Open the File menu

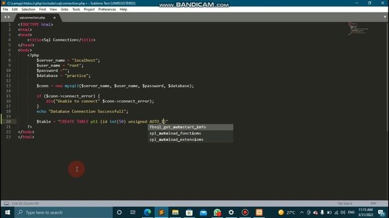(x=5, y=10)
